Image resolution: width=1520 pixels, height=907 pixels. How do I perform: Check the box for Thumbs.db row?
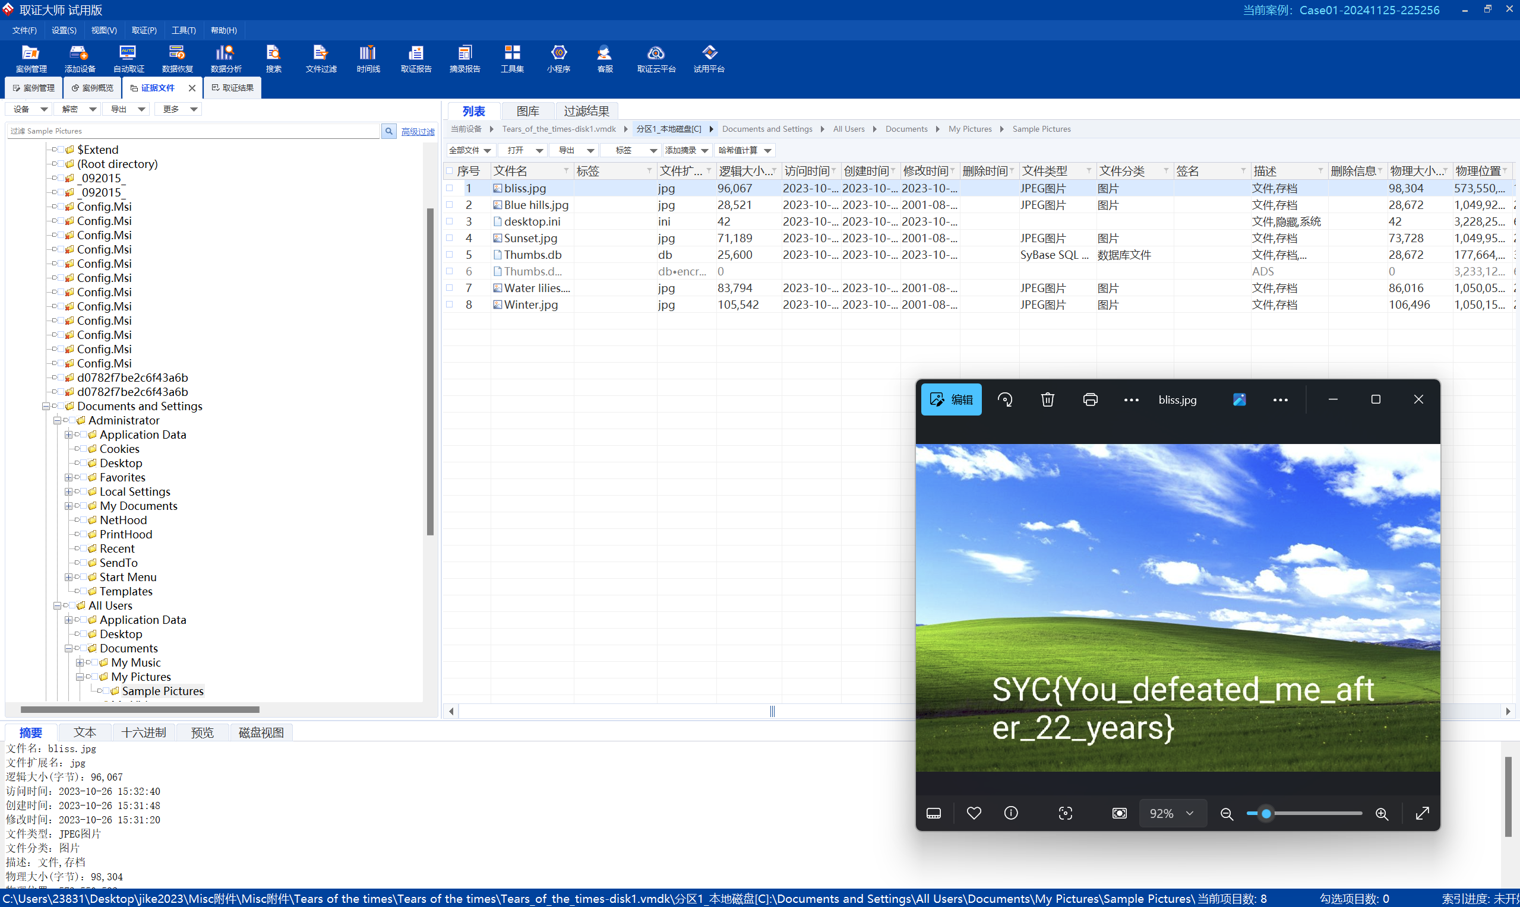(x=450, y=254)
